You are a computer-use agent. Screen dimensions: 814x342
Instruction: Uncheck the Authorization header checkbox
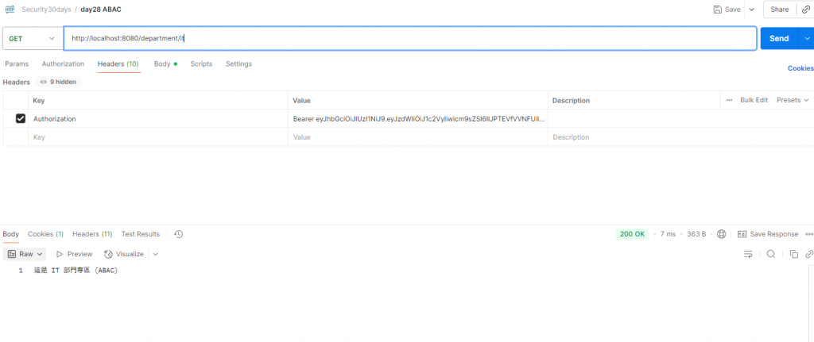[x=20, y=119]
